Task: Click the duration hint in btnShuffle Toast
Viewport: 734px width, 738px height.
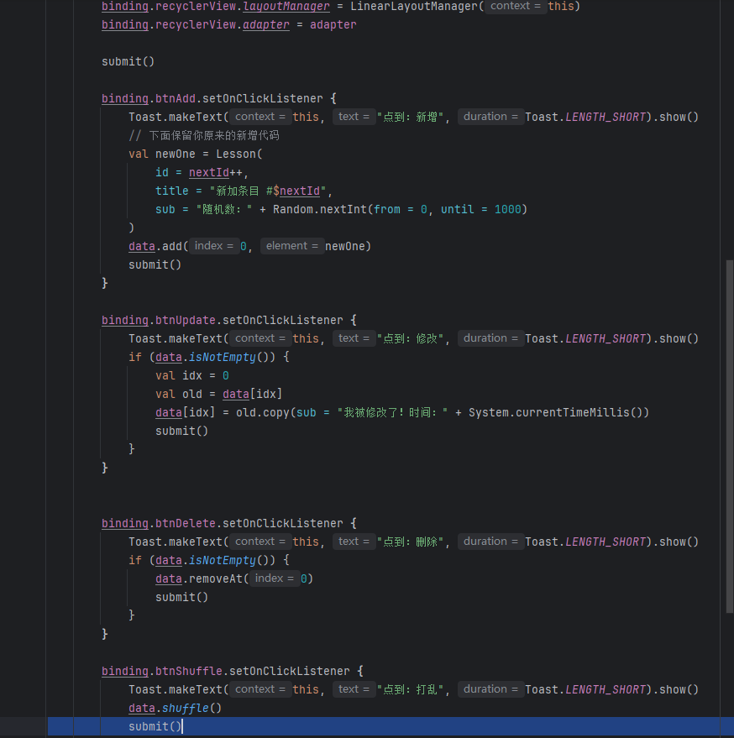Action: point(490,688)
